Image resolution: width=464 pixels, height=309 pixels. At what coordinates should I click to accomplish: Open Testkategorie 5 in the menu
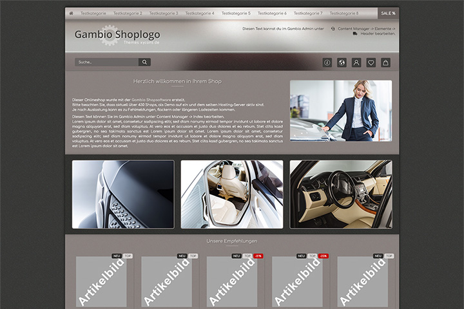click(x=236, y=14)
